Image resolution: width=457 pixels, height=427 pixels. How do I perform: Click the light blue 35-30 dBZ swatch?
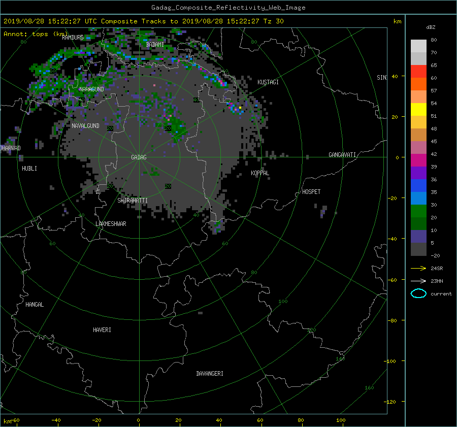(418, 199)
